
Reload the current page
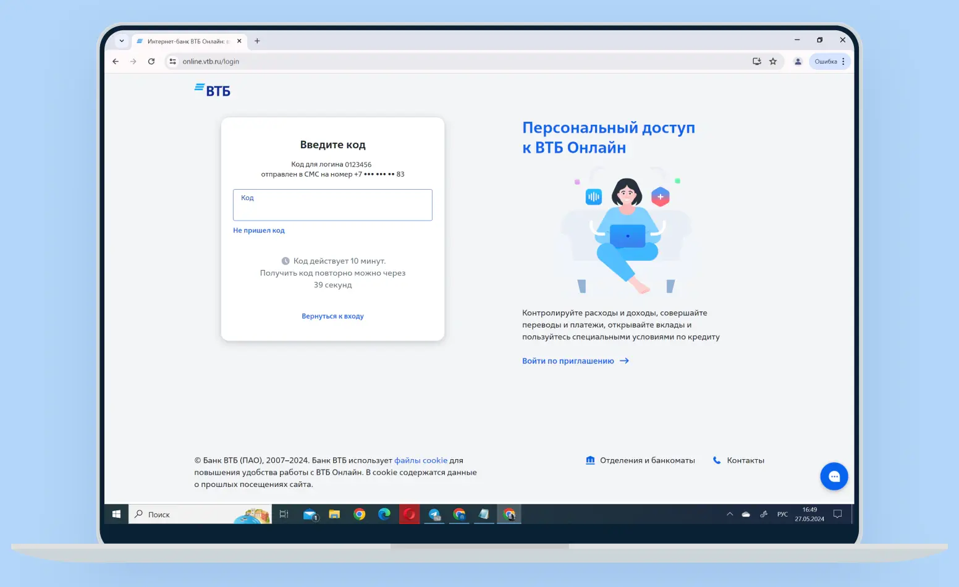[151, 61]
